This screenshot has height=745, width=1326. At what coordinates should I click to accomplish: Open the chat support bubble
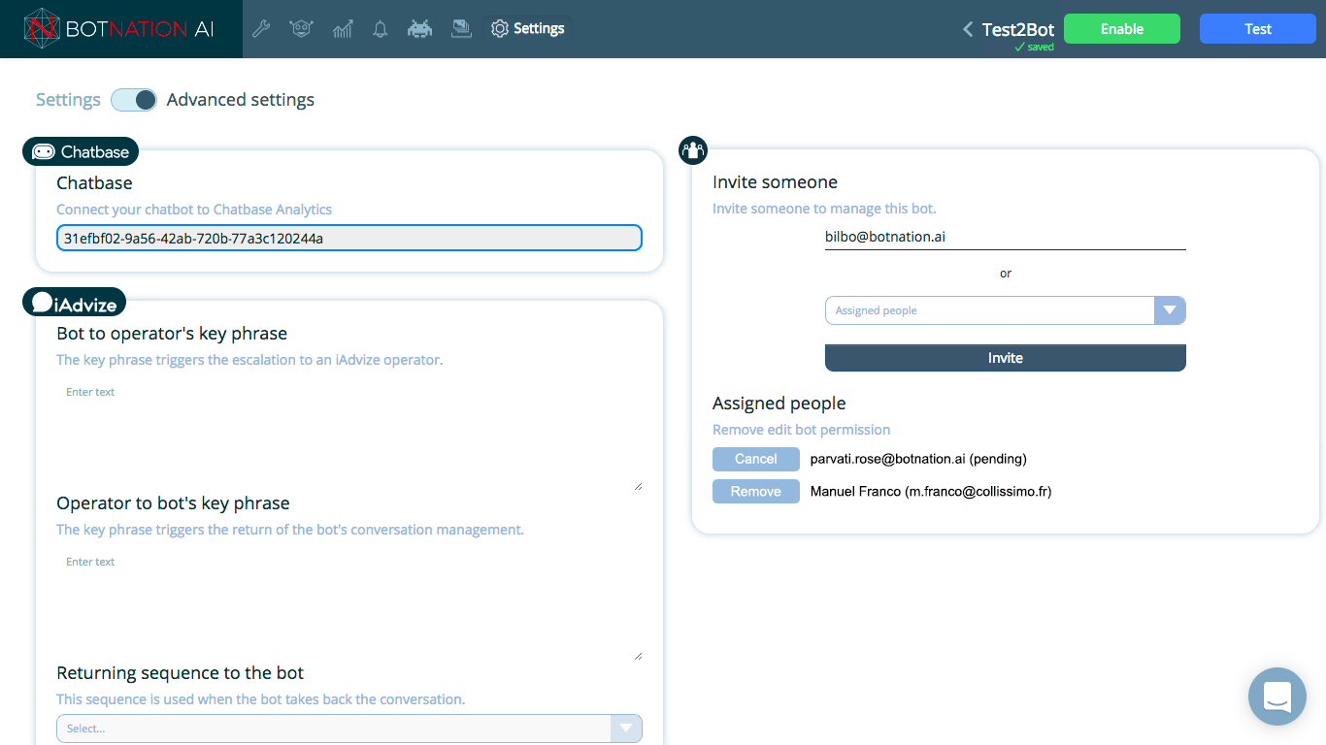1276,696
